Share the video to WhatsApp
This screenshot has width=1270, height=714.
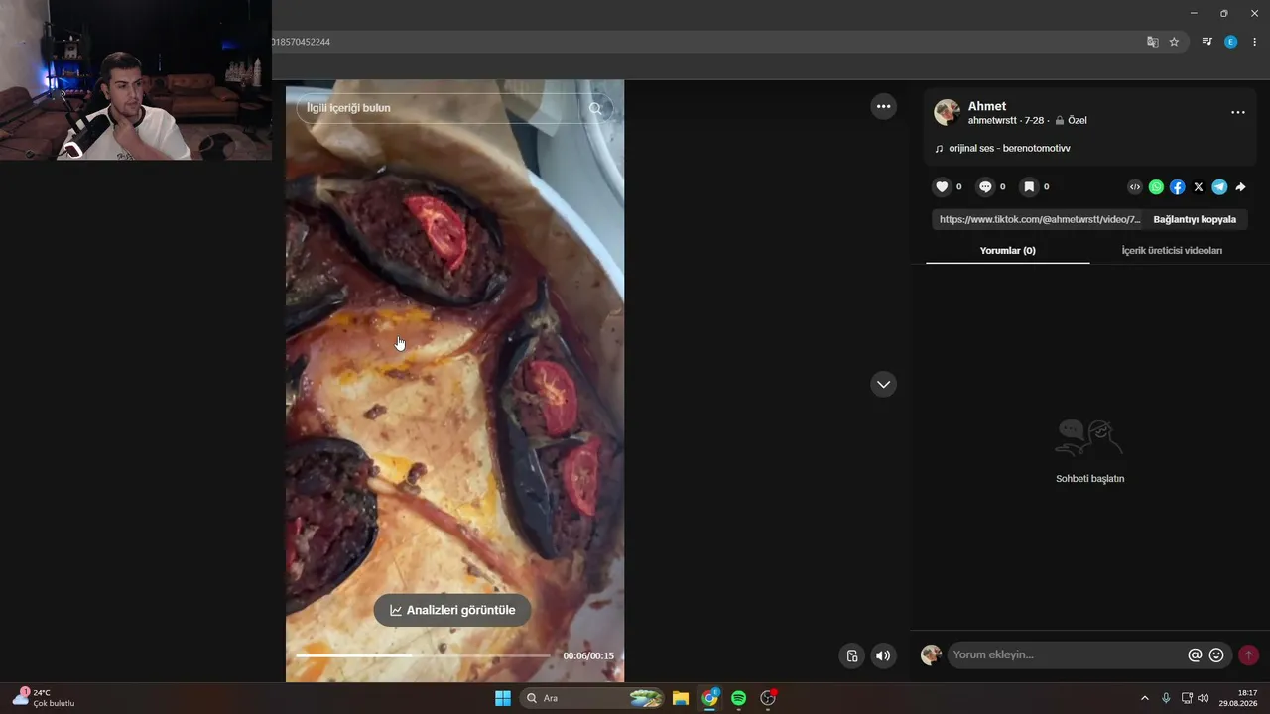point(1156,186)
